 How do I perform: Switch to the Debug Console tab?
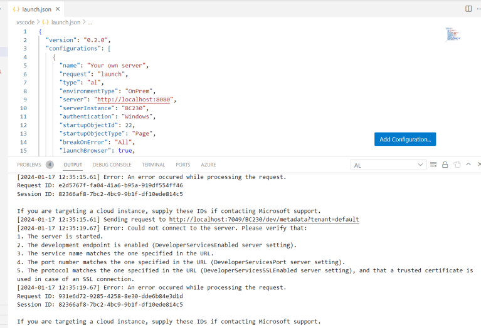[112, 165]
